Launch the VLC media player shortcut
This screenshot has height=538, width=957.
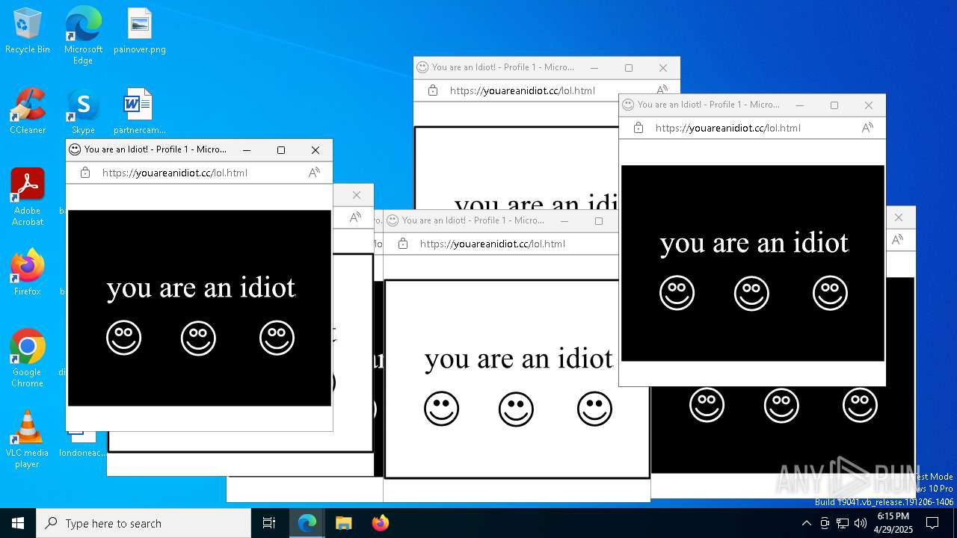click(28, 439)
